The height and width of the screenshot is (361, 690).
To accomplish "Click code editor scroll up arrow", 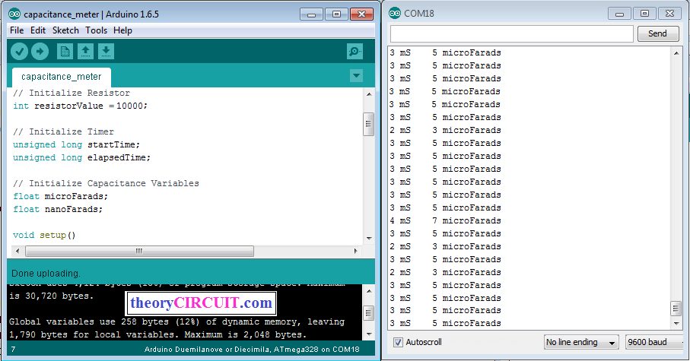I will [369, 94].
